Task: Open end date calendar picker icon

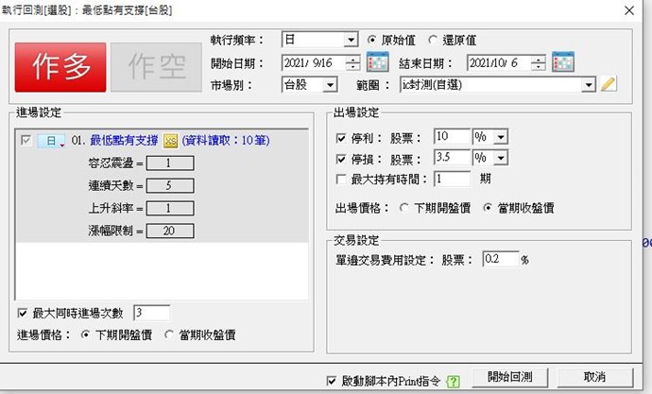Action: 563,62
